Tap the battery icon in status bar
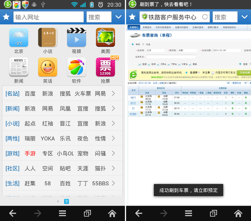 coord(92,4)
